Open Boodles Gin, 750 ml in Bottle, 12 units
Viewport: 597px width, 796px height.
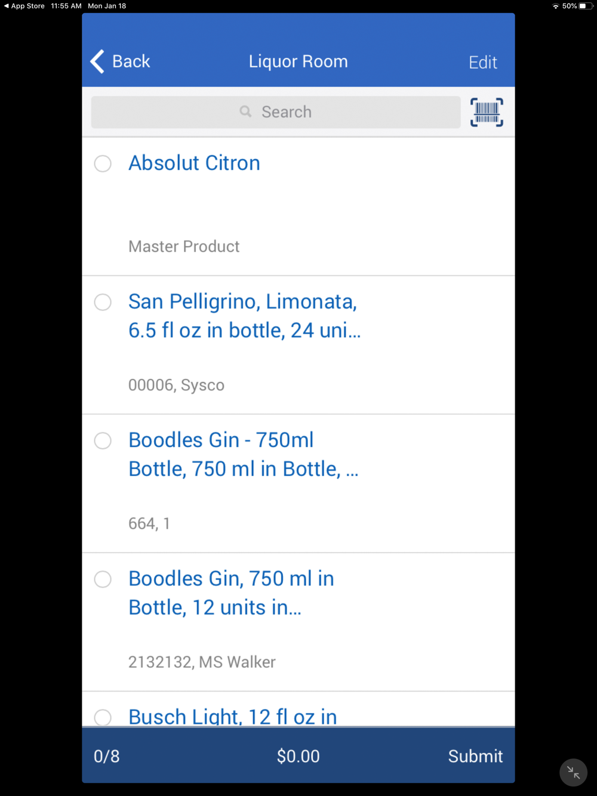click(x=231, y=593)
